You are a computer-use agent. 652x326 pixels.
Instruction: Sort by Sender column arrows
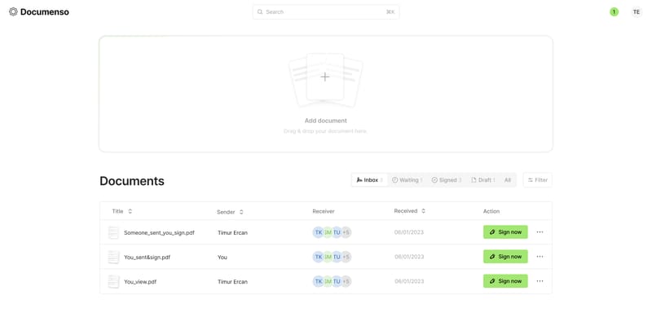[x=241, y=212]
